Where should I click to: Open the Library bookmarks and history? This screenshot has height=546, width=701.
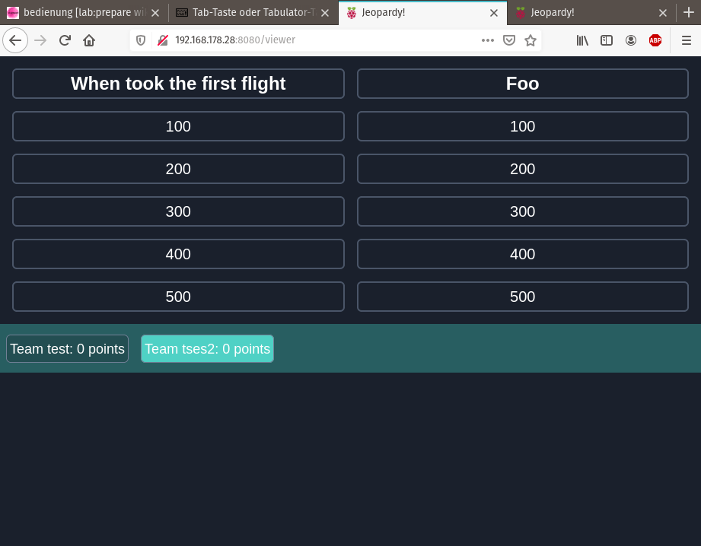pos(582,40)
